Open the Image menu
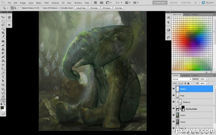Image resolution: width=216 pixels, height=135 pixels. (23, 3)
